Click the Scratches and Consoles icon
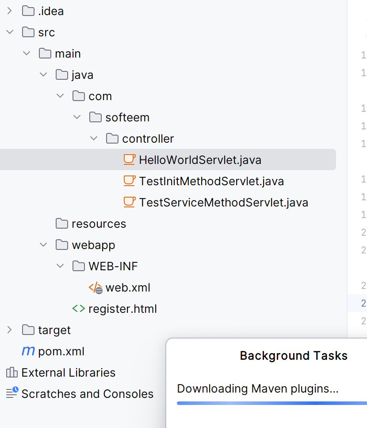367x428 pixels. (11, 393)
